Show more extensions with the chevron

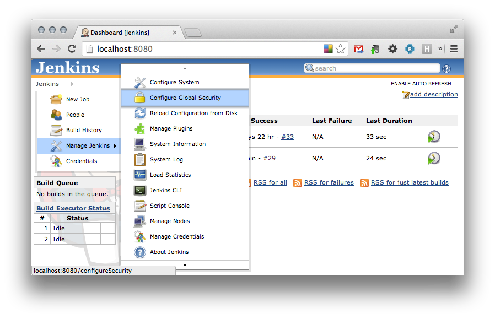pos(440,48)
